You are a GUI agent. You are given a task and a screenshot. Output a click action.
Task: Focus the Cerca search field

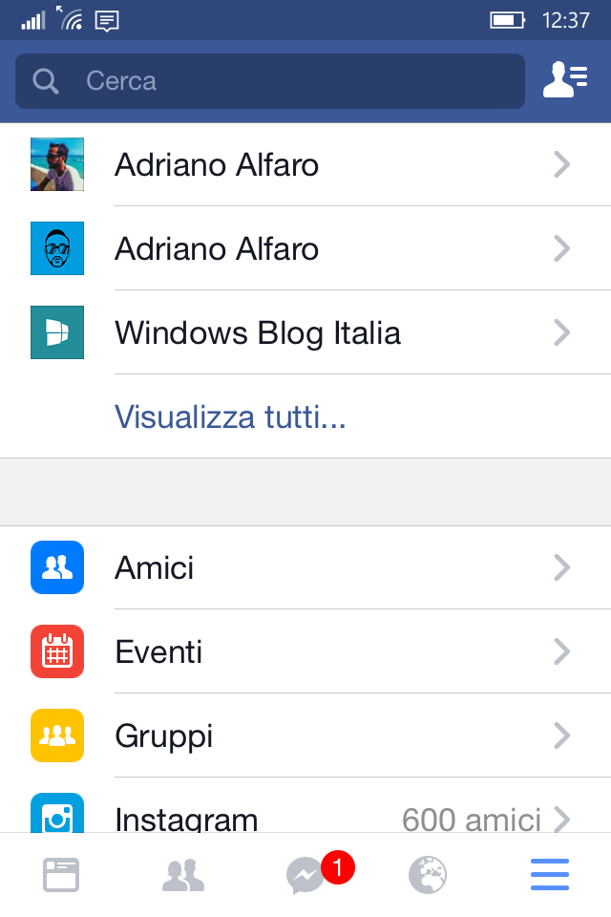pyautogui.click(x=270, y=80)
